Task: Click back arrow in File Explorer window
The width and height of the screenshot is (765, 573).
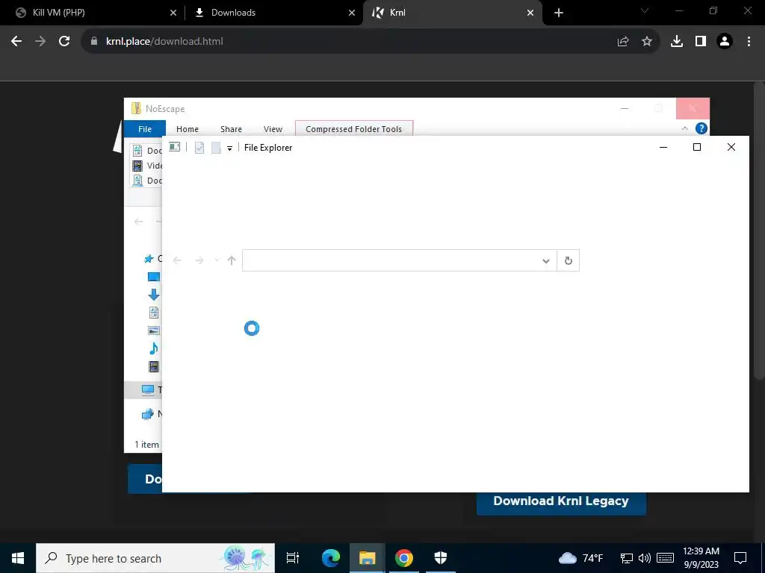Action: 177,260
